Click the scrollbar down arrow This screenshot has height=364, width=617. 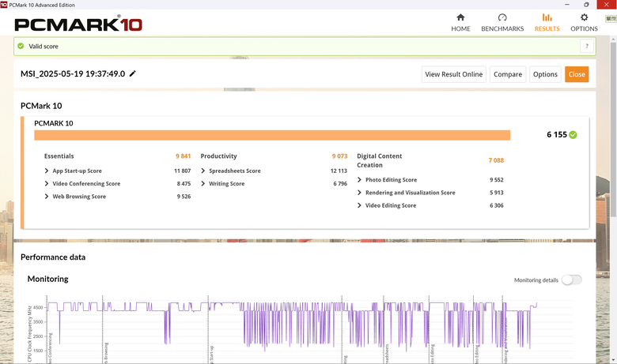click(613, 360)
